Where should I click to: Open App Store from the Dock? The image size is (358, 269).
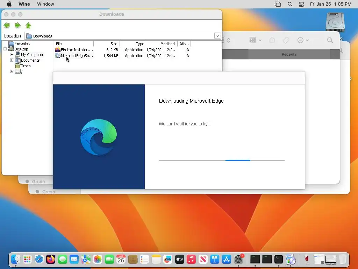pyautogui.click(x=227, y=259)
